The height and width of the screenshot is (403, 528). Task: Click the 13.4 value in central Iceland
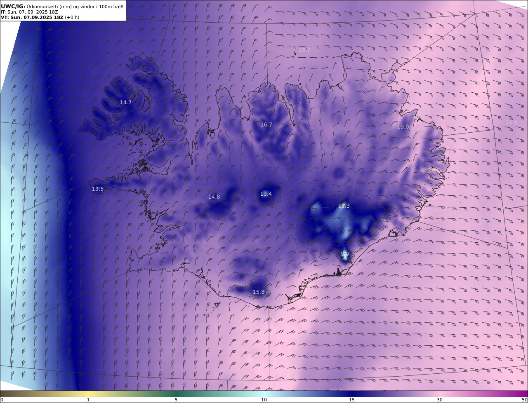pos(266,194)
